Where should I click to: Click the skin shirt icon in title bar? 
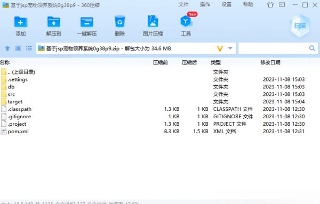(270, 5)
